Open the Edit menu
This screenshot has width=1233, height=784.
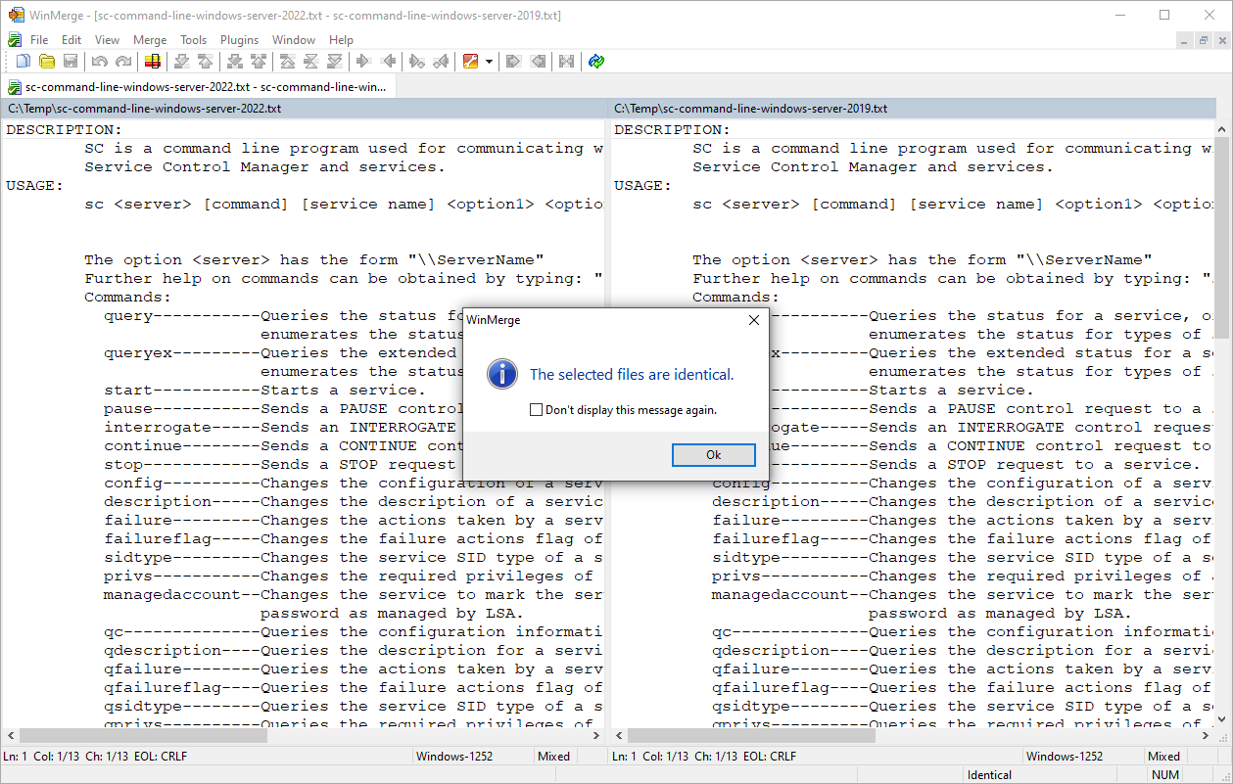tap(71, 40)
